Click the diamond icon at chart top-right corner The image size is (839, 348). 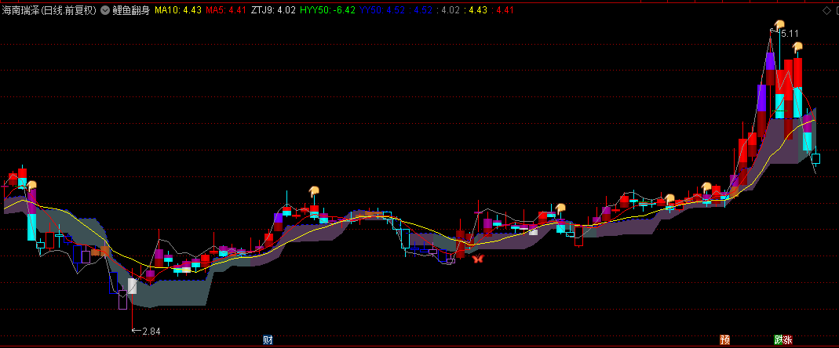(x=827, y=10)
